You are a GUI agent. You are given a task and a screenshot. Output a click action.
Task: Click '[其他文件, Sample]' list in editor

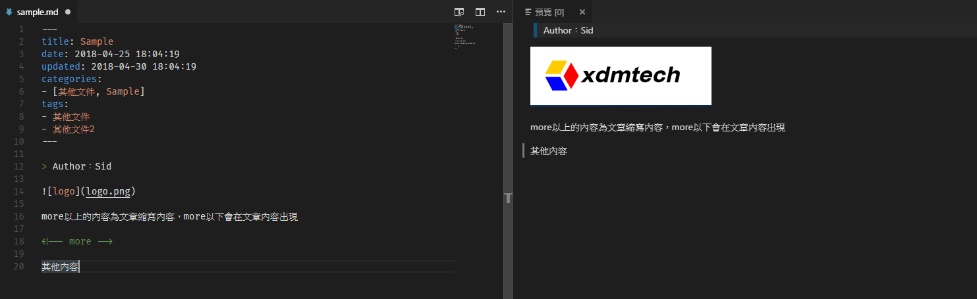coord(98,91)
